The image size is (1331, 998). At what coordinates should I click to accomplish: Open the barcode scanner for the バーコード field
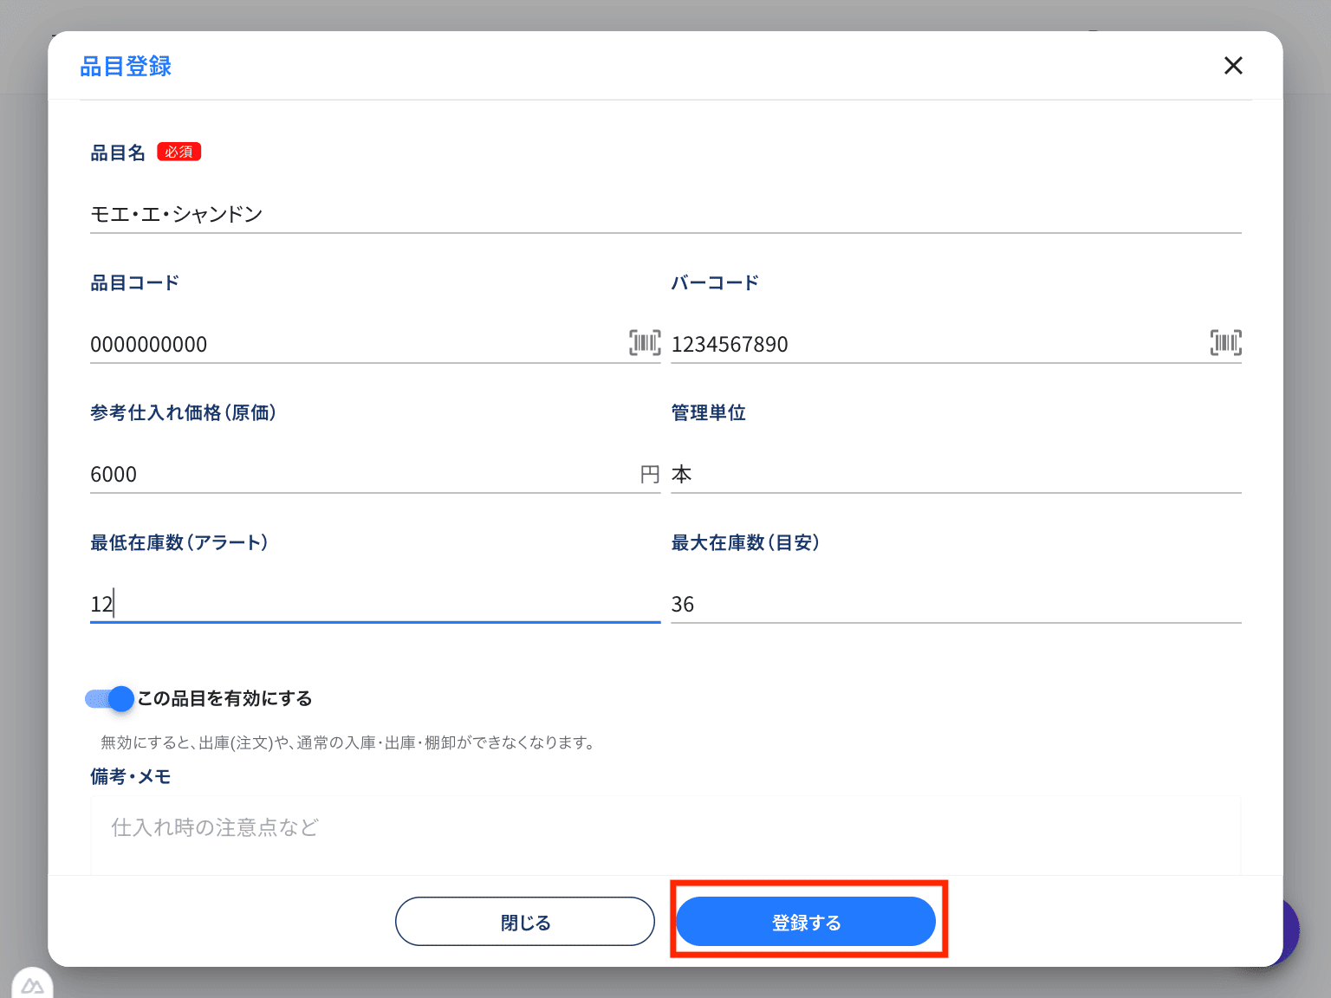click(x=1226, y=343)
